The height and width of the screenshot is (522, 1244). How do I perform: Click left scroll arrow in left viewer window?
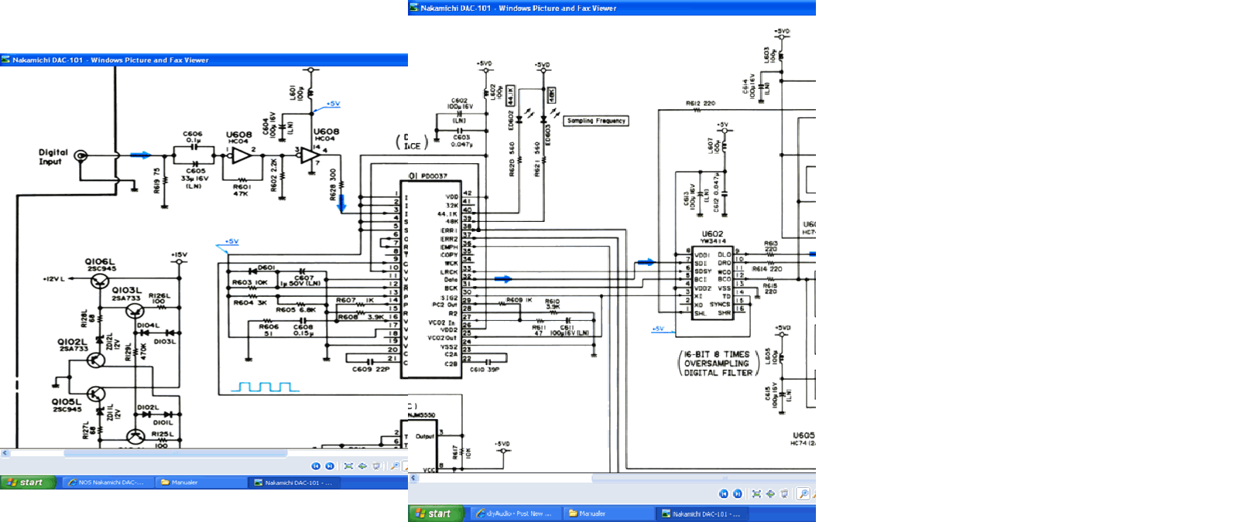pos(5,453)
